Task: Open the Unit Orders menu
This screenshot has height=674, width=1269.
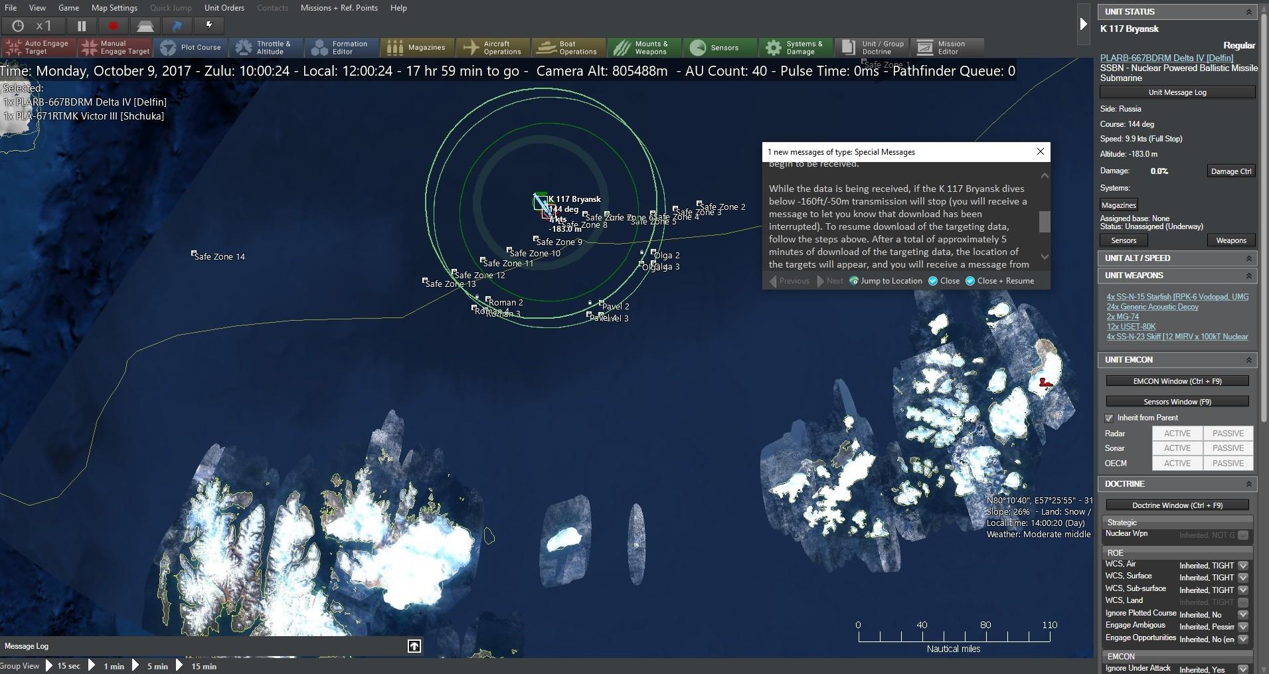Action: [224, 7]
